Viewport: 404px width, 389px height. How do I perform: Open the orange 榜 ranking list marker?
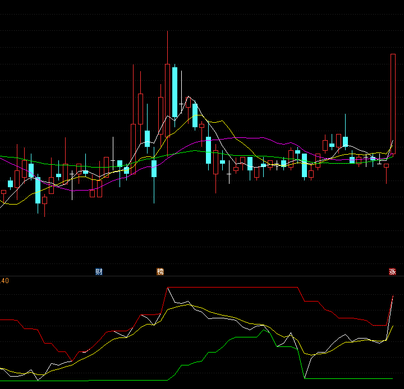click(160, 272)
